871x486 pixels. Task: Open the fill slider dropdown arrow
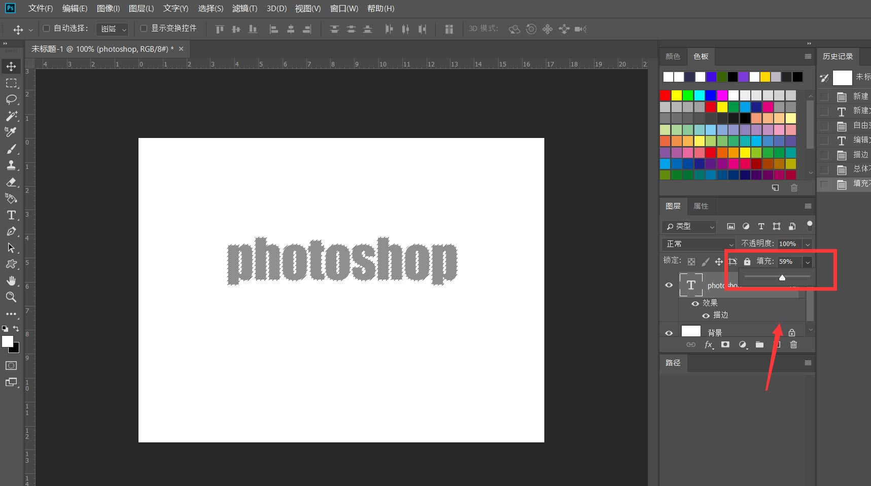(x=807, y=262)
